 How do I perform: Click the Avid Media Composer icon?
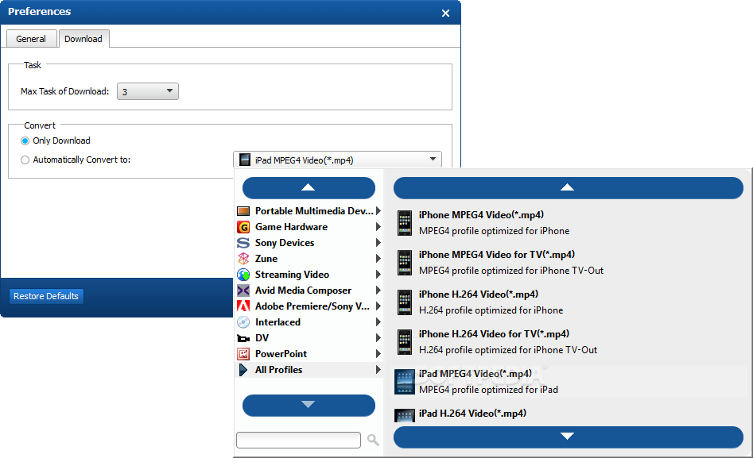coord(243,291)
